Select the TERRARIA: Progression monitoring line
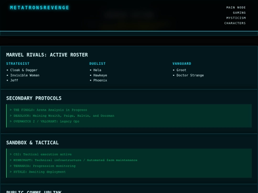Image resolution: width=258 pixels, height=193 pixels. pos(43,166)
